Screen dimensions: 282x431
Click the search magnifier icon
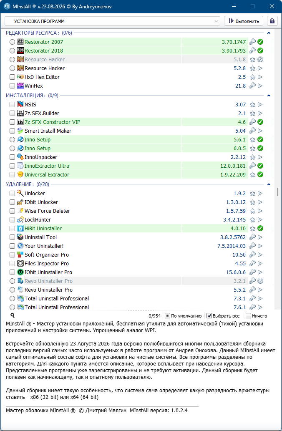click(13, 315)
